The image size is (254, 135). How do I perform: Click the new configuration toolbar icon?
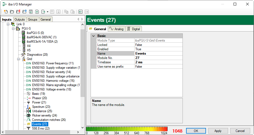pos(5,12)
